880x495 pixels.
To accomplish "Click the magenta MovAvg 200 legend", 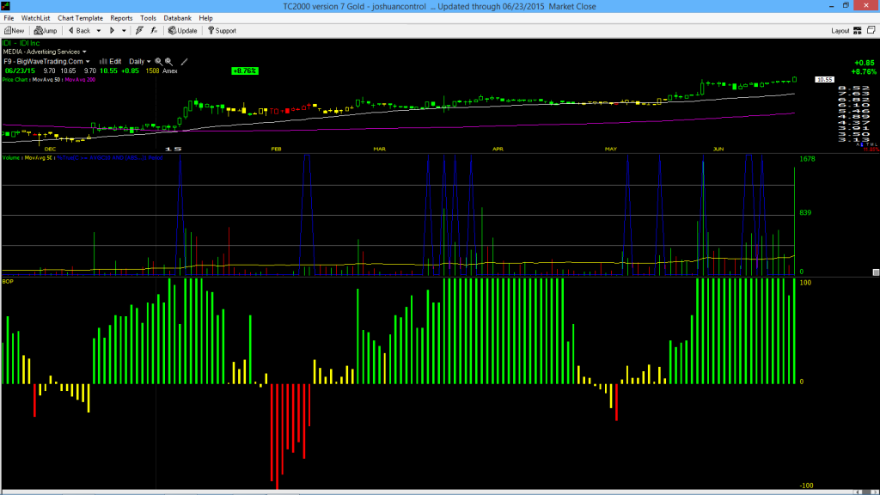I will tap(80, 80).
